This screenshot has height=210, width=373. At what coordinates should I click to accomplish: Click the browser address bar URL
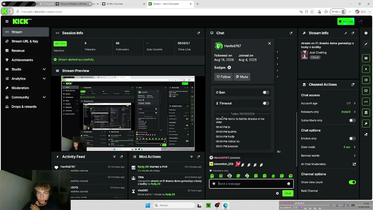pos(41,12)
